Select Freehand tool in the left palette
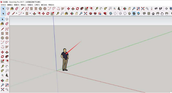The width and height of the screenshot is (172, 93). (7, 29)
